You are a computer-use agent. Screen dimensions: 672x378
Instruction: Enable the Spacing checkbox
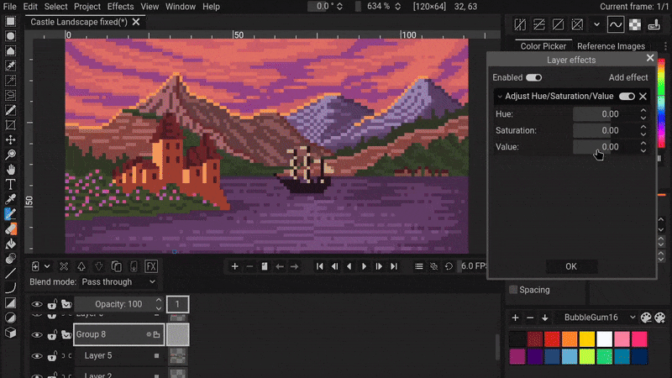click(513, 290)
